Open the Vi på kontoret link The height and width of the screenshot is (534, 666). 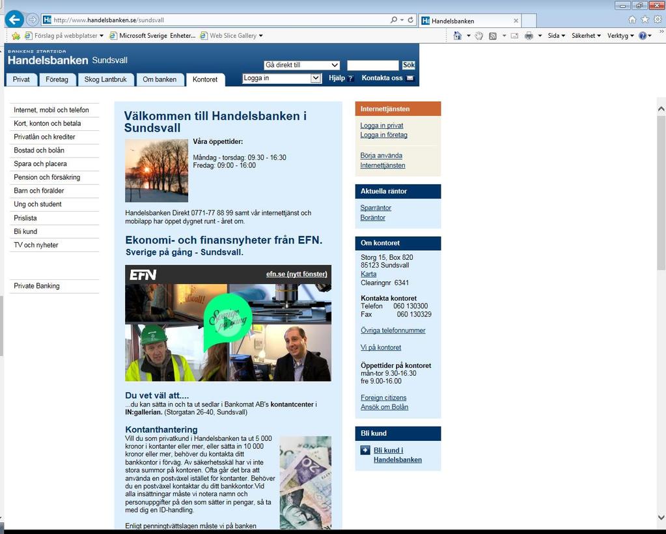coord(381,348)
